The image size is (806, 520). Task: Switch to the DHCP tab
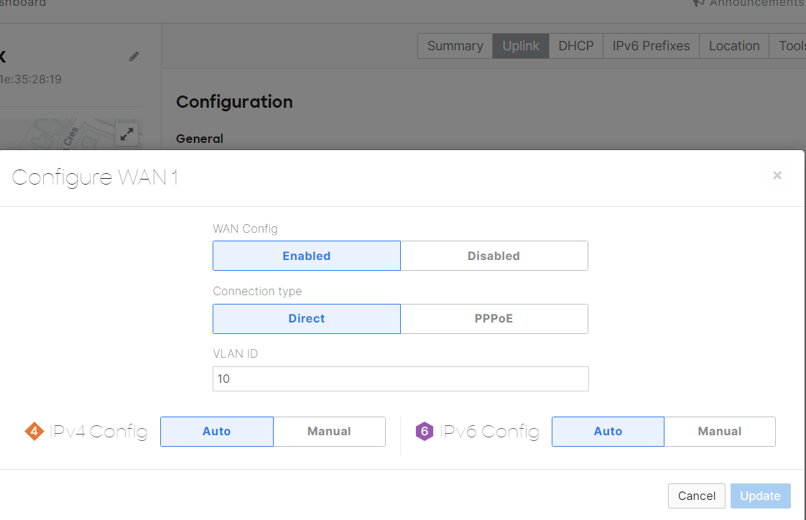[x=576, y=46]
